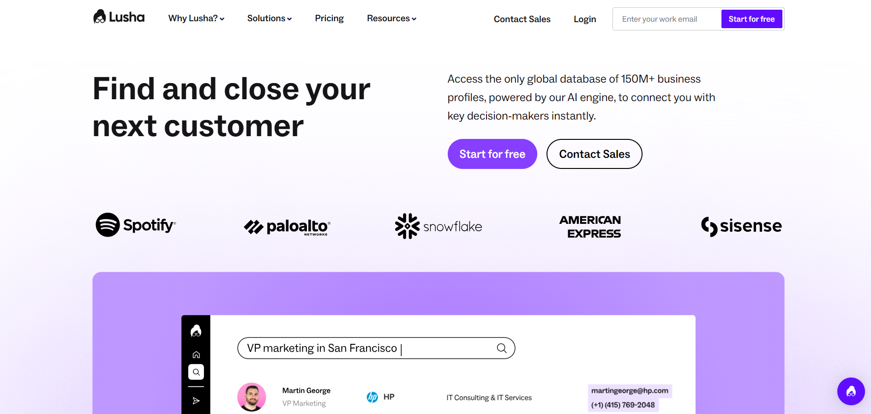The height and width of the screenshot is (414, 871).
Task: Open the Search tool in the sidebar mockup
Action: 196,372
